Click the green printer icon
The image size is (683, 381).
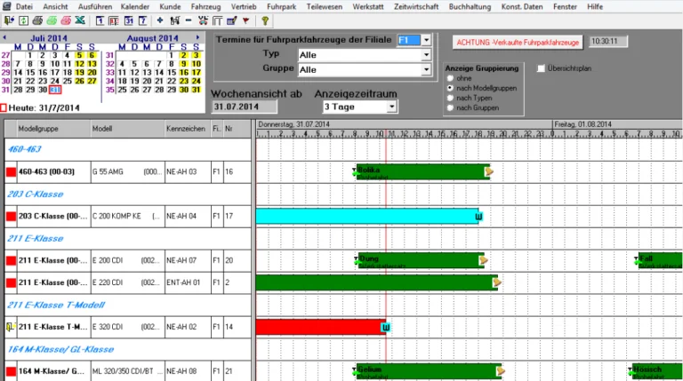tap(52, 20)
